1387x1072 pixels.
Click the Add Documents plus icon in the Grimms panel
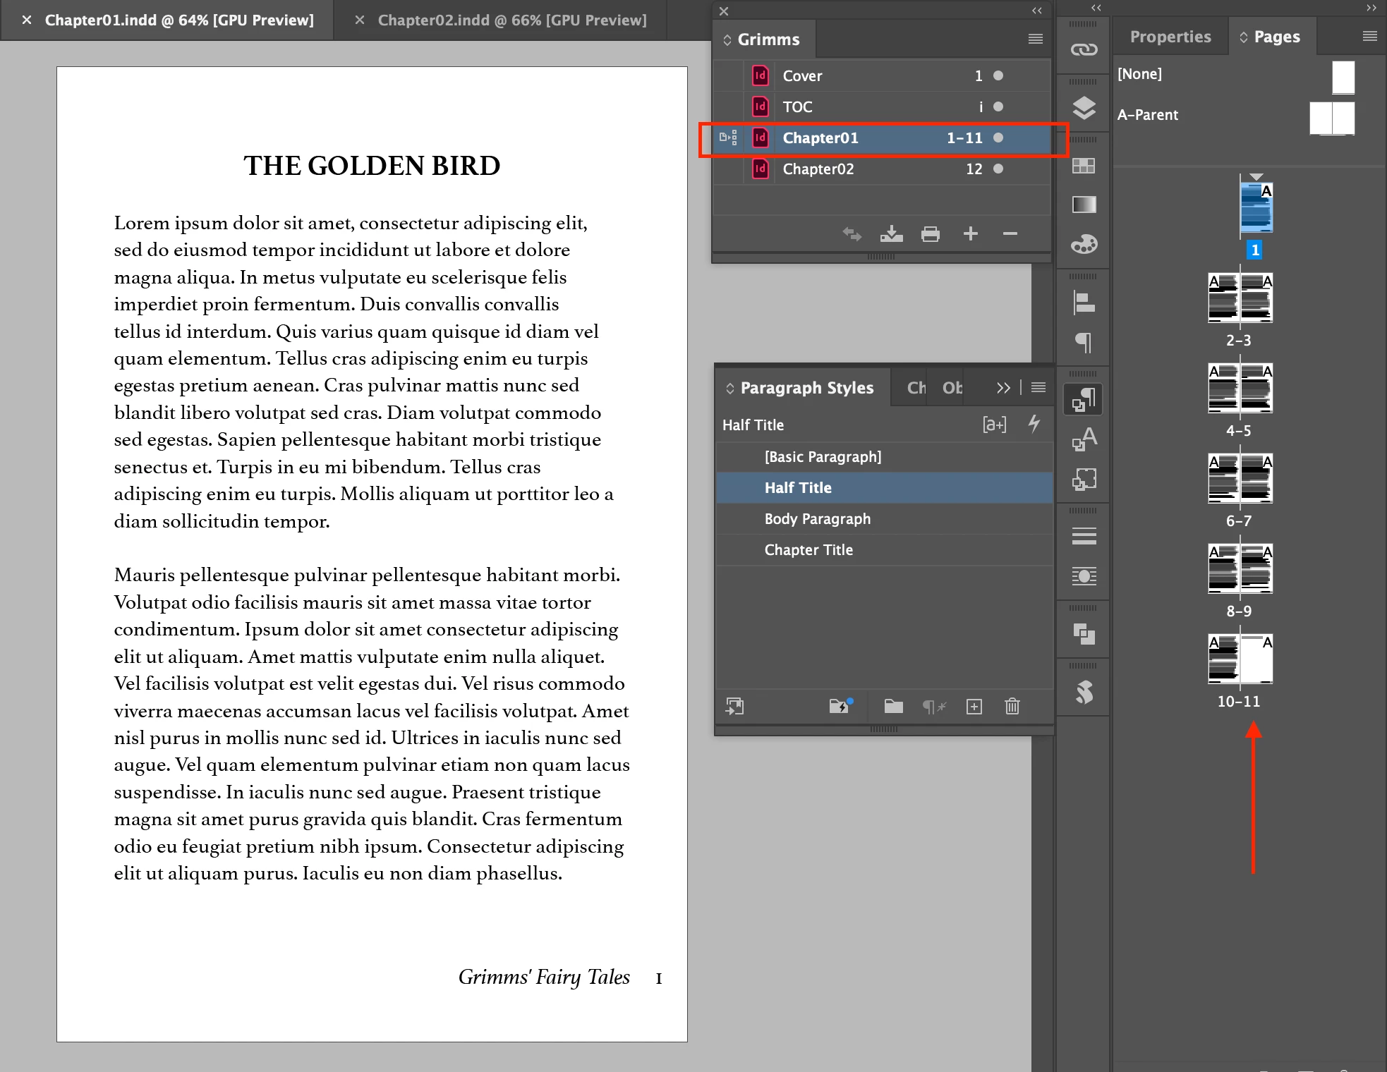[x=971, y=234]
